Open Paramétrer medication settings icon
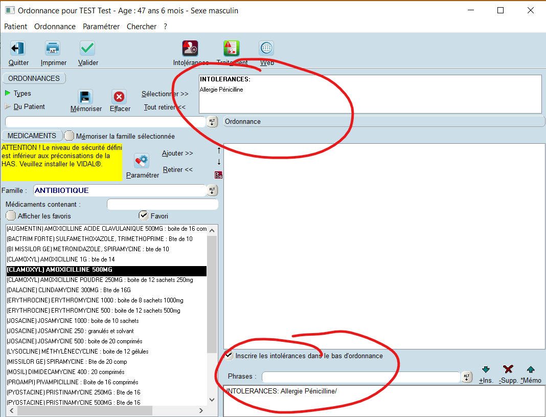The width and height of the screenshot is (546, 417). pos(142,161)
